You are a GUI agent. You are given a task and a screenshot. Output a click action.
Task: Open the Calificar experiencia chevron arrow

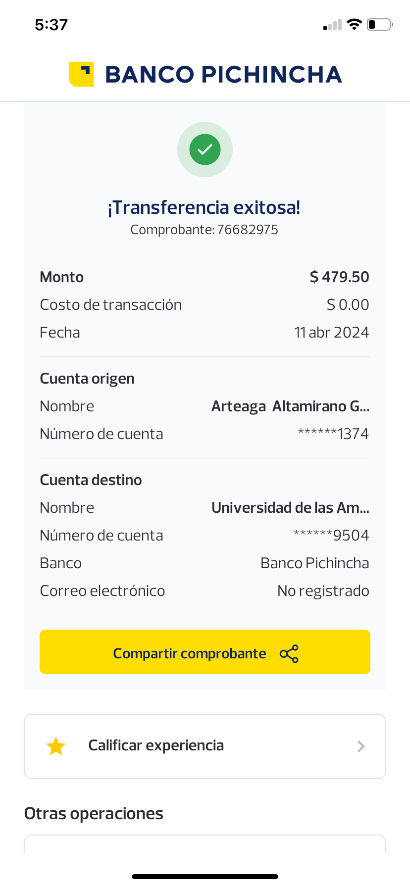pyautogui.click(x=361, y=746)
